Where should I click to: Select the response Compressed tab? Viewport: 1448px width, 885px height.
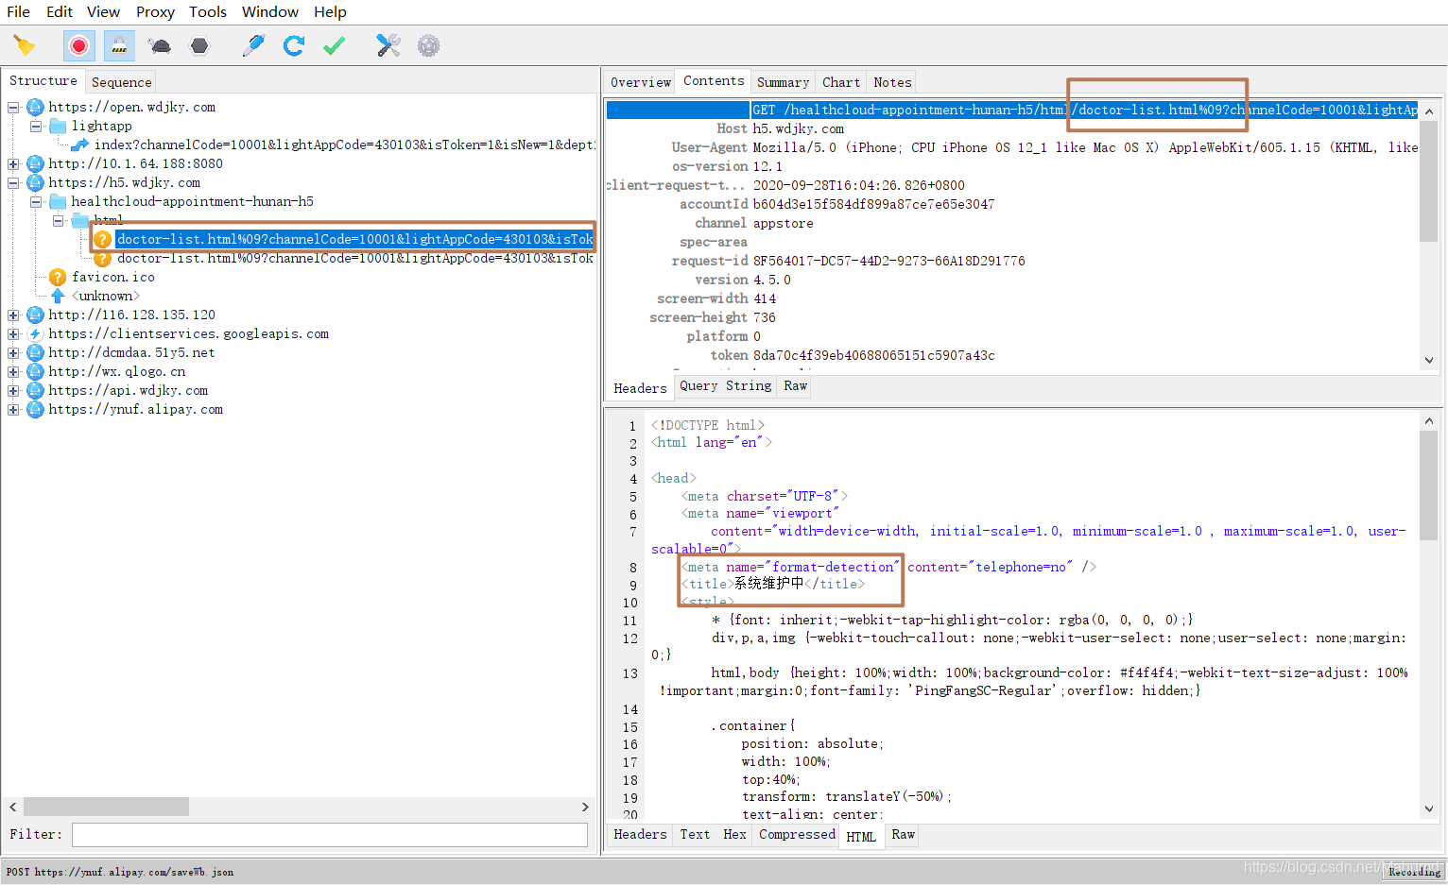point(797,834)
